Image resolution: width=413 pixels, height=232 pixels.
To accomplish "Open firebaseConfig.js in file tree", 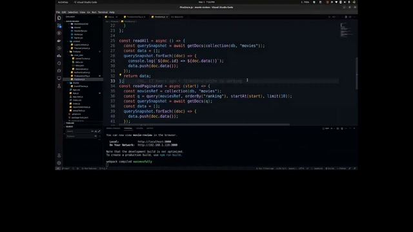I will (82, 76).
